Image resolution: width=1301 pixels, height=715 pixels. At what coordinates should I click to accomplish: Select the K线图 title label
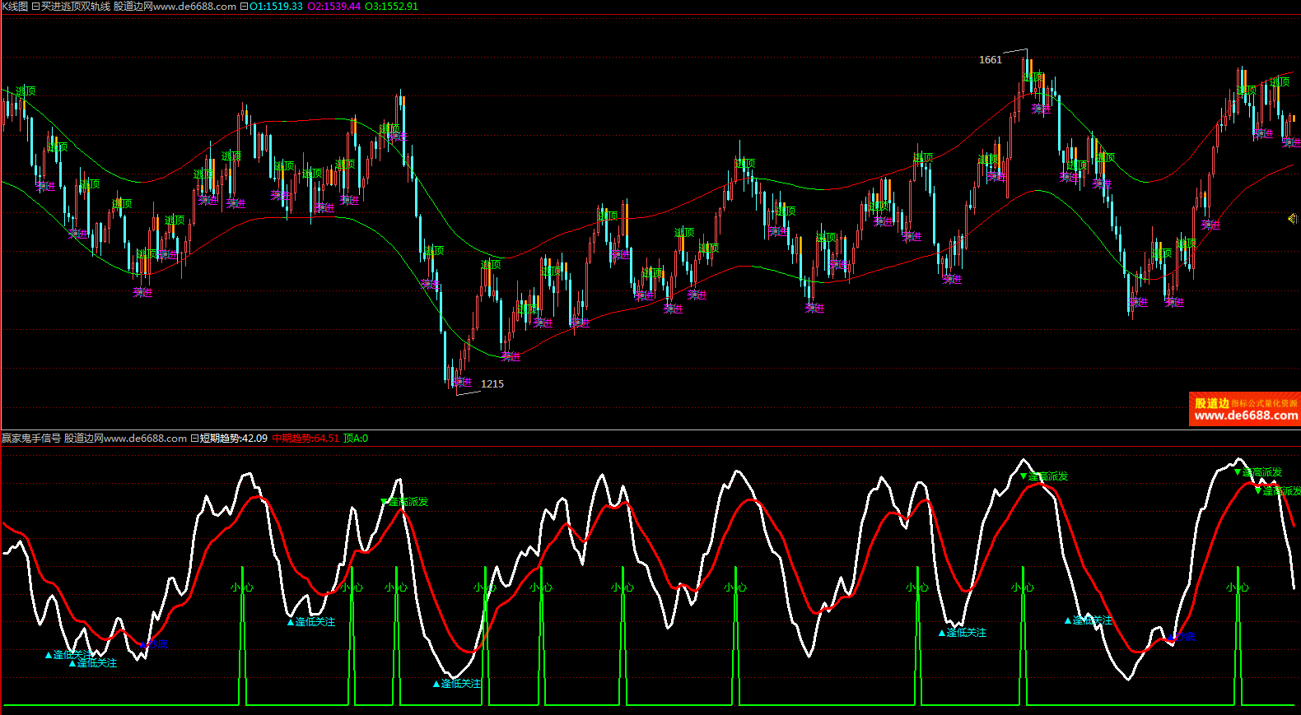(15, 7)
